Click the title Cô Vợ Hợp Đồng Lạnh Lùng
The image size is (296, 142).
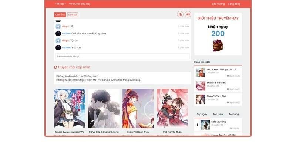(x=104, y=132)
